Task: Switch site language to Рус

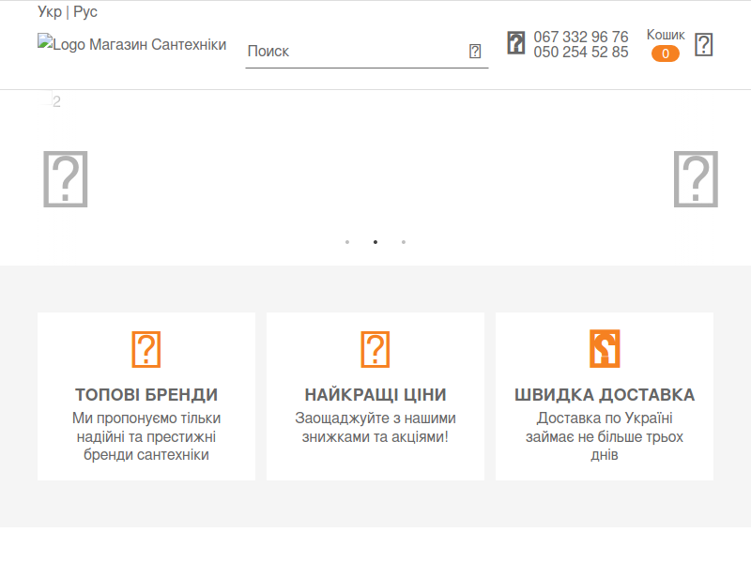Action: [x=85, y=11]
